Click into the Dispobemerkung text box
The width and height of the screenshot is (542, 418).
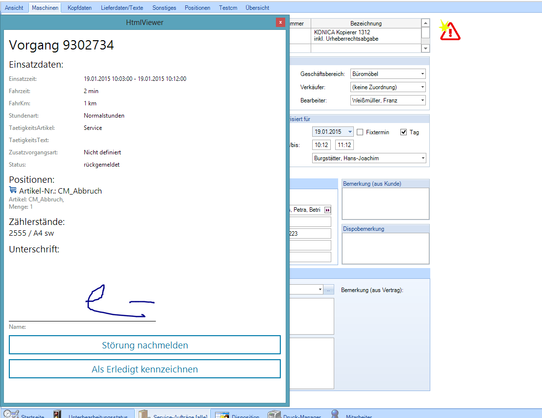[385, 248]
